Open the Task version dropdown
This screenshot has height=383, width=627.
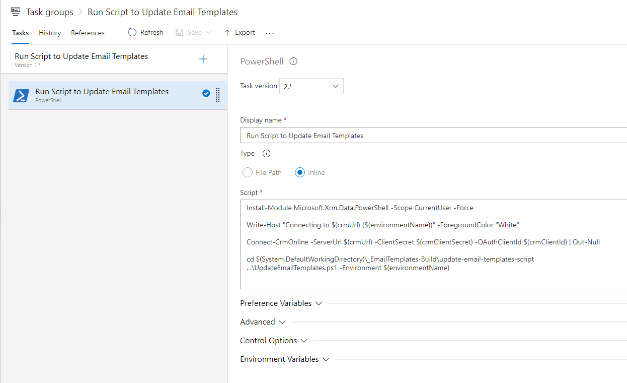coord(311,86)
